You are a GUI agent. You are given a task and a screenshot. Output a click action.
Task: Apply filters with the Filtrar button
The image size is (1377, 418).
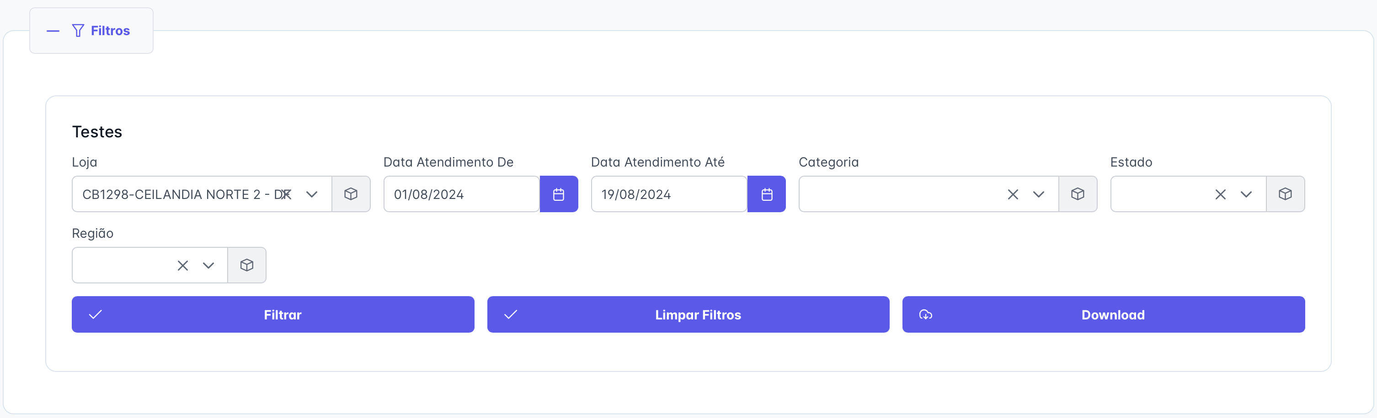point(272,314)
